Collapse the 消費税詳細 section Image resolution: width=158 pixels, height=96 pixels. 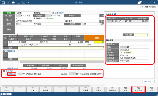pyautogui.click(x=4, y=51)
